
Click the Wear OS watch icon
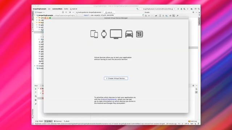pyautogui.click(x=104, y=34)
